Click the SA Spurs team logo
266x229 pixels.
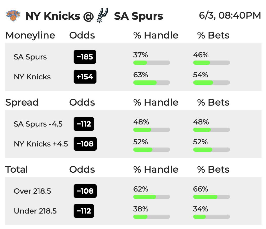(x=102, y=15)
